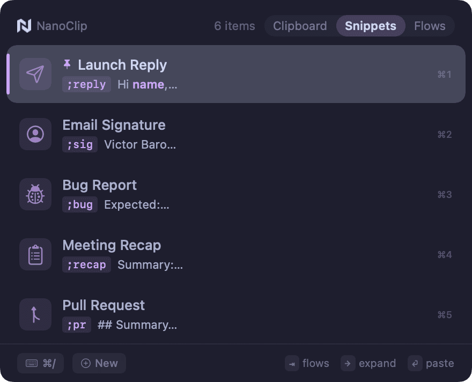Click the 'Hi name,...' preview text
This screenshot has width=472, height=382.
coord(147,85)
